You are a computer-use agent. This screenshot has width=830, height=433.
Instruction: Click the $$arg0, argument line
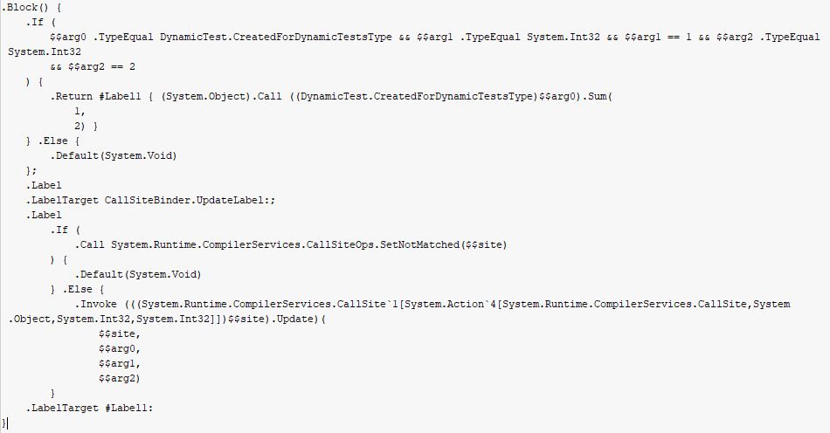[120, 348]
